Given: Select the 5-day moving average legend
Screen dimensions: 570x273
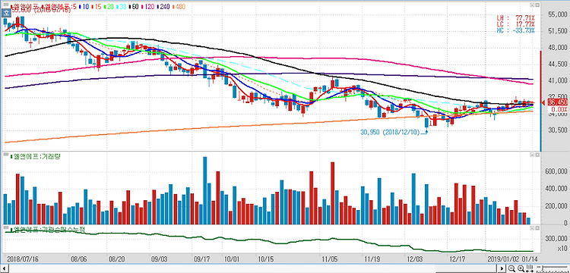Looking at the screenshot, I should tap(59, 7).
